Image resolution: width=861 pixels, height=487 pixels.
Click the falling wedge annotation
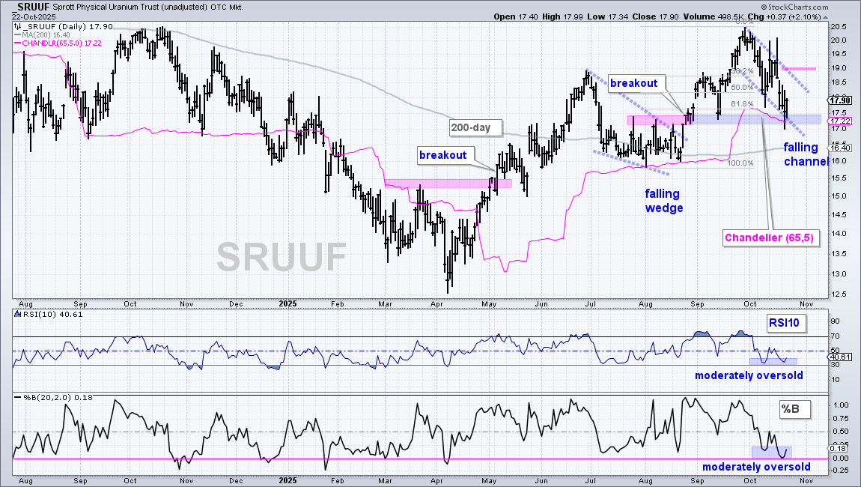(x=663, y=201)
